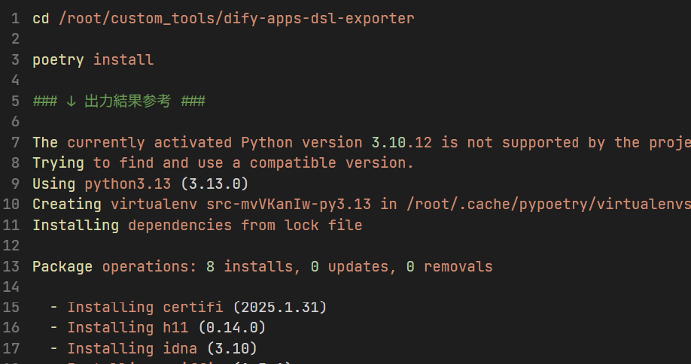Click the word 'Installing' on line 11
Image resolution: width=691 pixels, height=364 pixels.
[75, 225]
